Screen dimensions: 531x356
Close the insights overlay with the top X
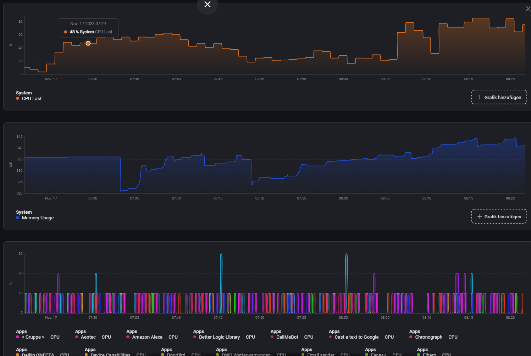coord(208,5)
